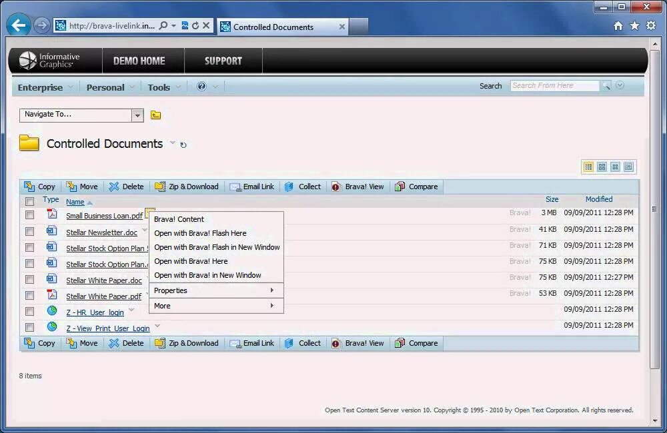Open the Controlled Documents title dropdown arrow
This screenshot has width=667, height=433.
pos(172,143)
